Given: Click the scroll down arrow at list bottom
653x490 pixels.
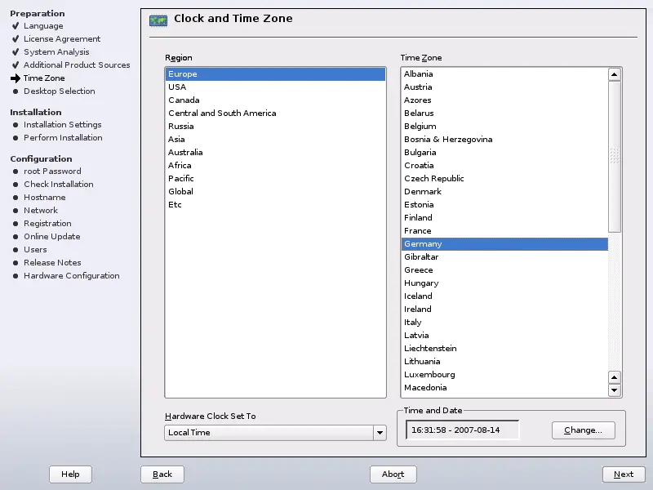Looking at the screenshot, I should [x=615, y=390].
